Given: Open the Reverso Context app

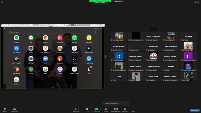Looking at the screenshot, I should coord(74,69).
